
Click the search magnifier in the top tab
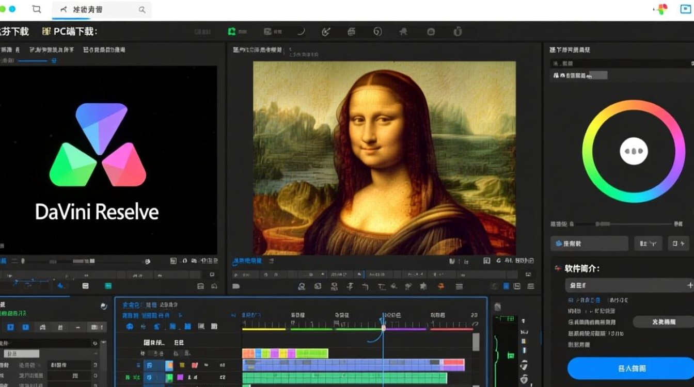click(142, 10)
